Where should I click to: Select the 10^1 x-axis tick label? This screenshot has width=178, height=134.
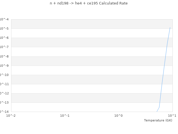pos(172,116)
